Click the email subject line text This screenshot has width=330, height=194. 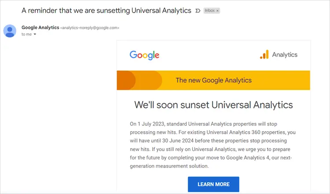[106, 11]
